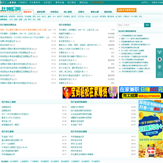Select the 越城 region filter
This screenshot has width=163, height=163.
click(16, 19)
